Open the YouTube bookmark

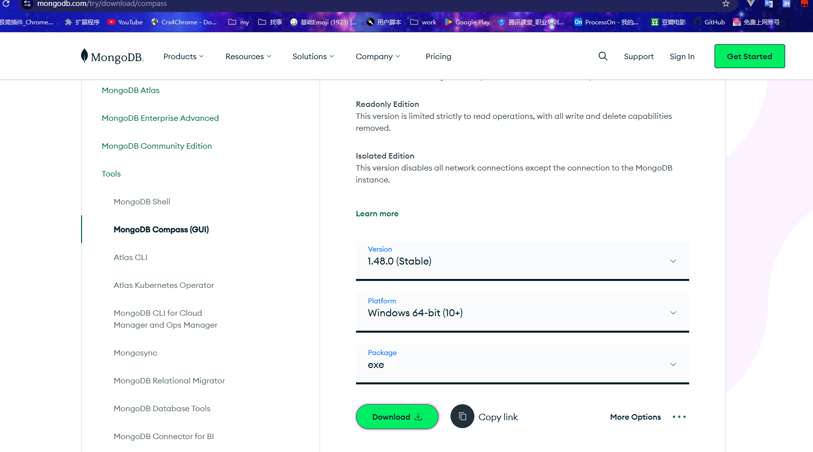click(x=125, y=22)
